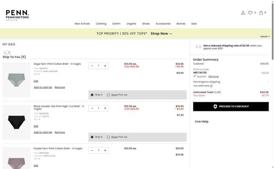The image size is (274, 169).
Task: Add Black Double-Dot Brief to wish list
Action: pyautogui.click(x=43, y=132)
